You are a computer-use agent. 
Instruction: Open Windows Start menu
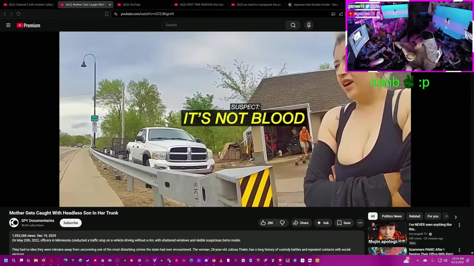point(6,260)
